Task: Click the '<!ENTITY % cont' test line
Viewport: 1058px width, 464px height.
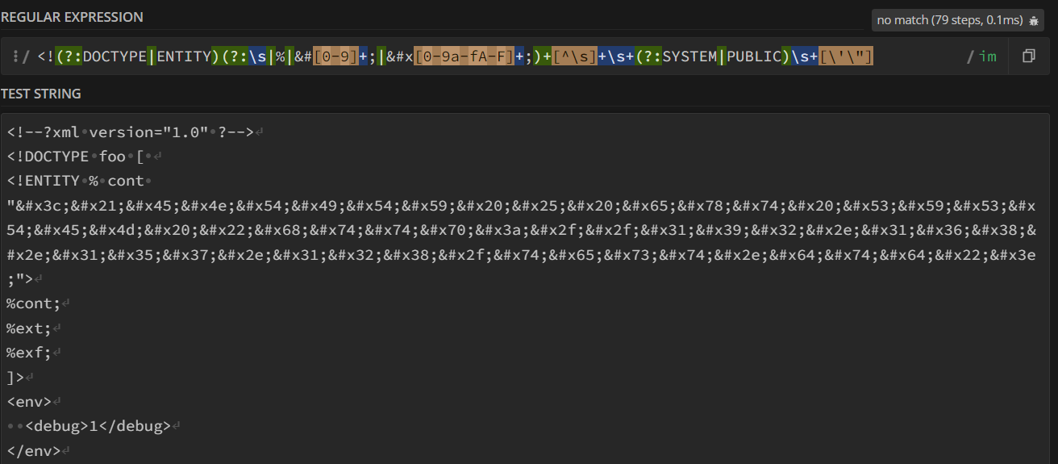Action: 75,181
